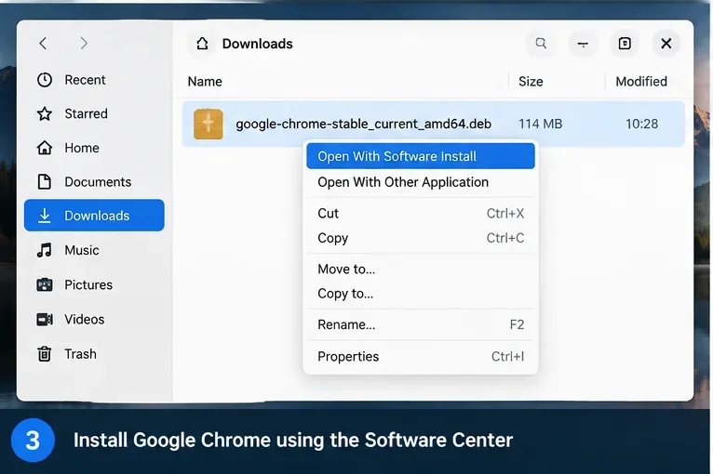Click the download arrow icon in sidebar
The image size is (713, 474).
(45, 216)
